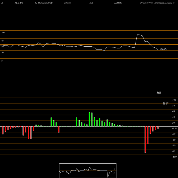Click the 'SI(TM)' header label
178x178 pixels.
(x=68, y=3)
